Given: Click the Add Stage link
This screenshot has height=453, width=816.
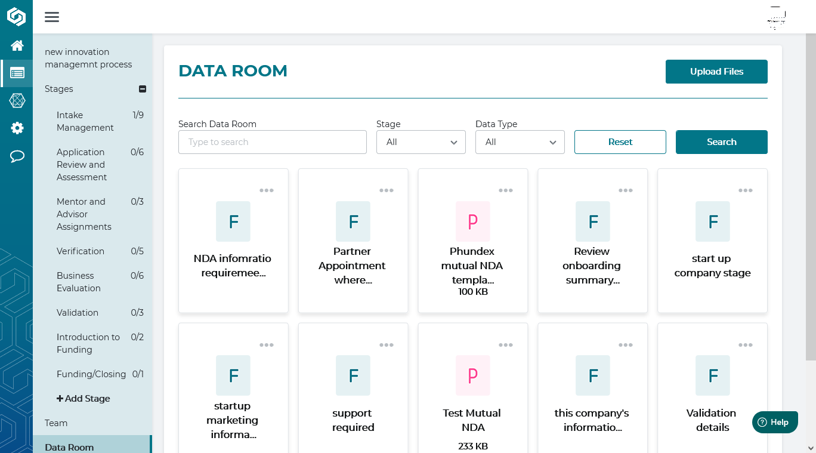Looking at the screenshot, I should (x=84, y=399).
